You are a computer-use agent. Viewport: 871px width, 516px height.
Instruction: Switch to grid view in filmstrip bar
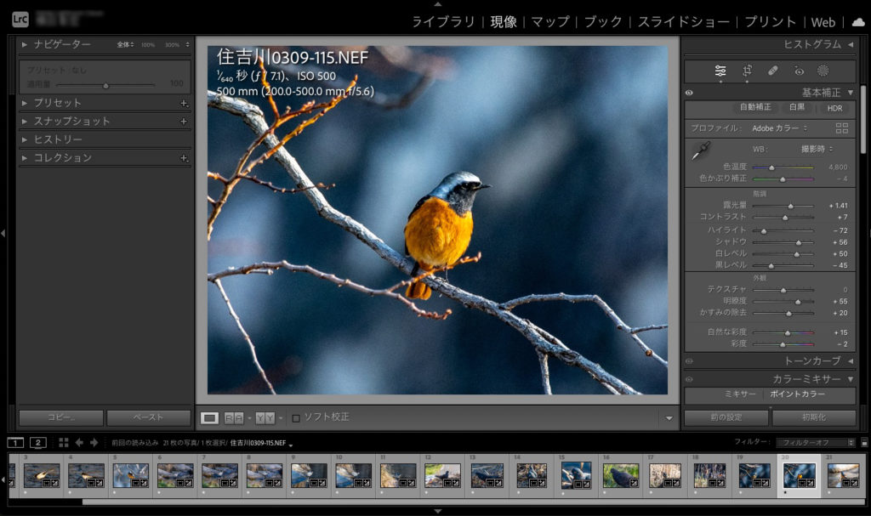[x=64, y=442]
